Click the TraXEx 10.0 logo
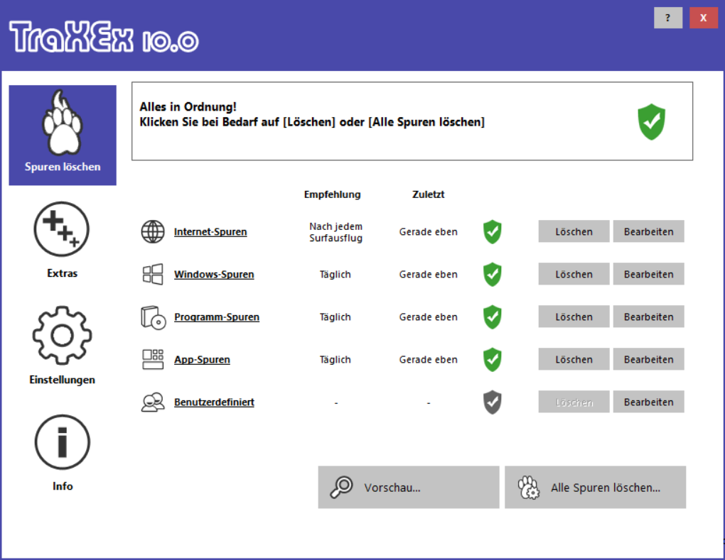This screenshot has height=560, width=725. pyautogui.click(x=104, y=36)
